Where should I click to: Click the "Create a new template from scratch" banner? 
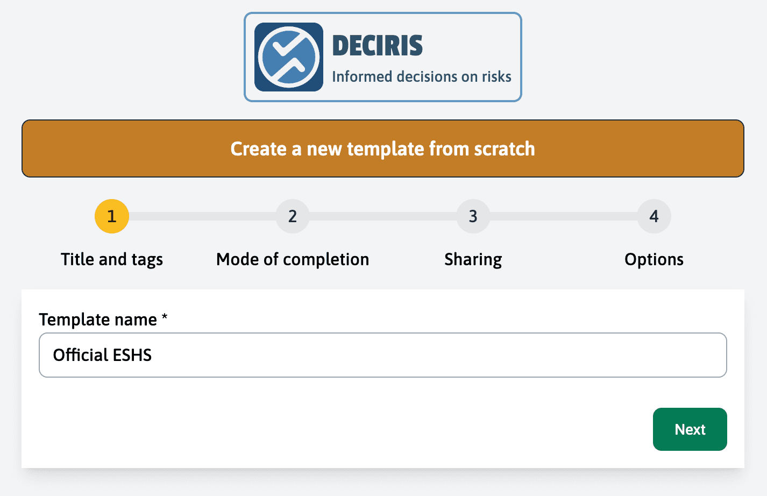pos(383,148)
